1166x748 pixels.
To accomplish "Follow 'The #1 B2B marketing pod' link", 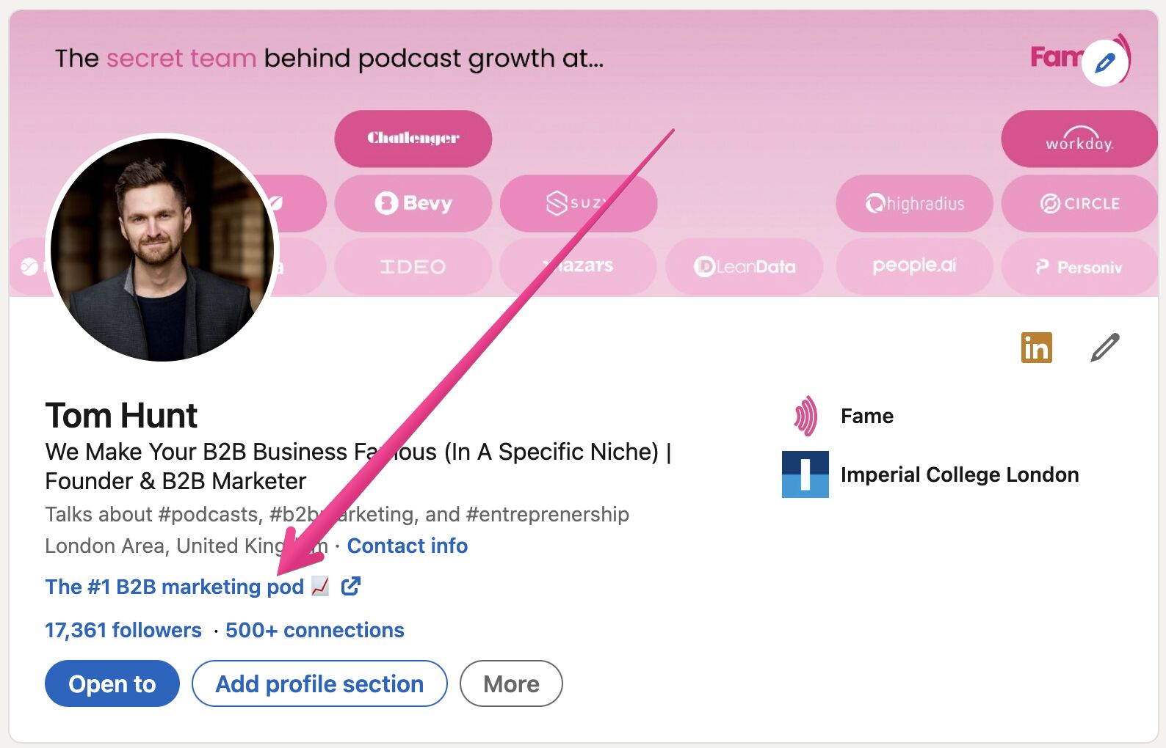I will click(x=175, y=587).
